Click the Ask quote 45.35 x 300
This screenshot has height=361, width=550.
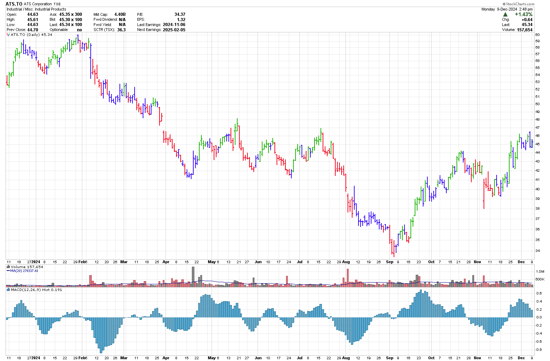click(x=71, y=14)
